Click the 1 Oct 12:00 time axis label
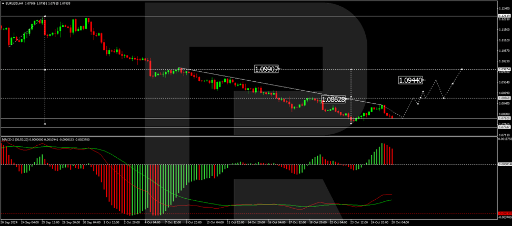This screenshot has height=226, width=512. [x=111, y=222]
